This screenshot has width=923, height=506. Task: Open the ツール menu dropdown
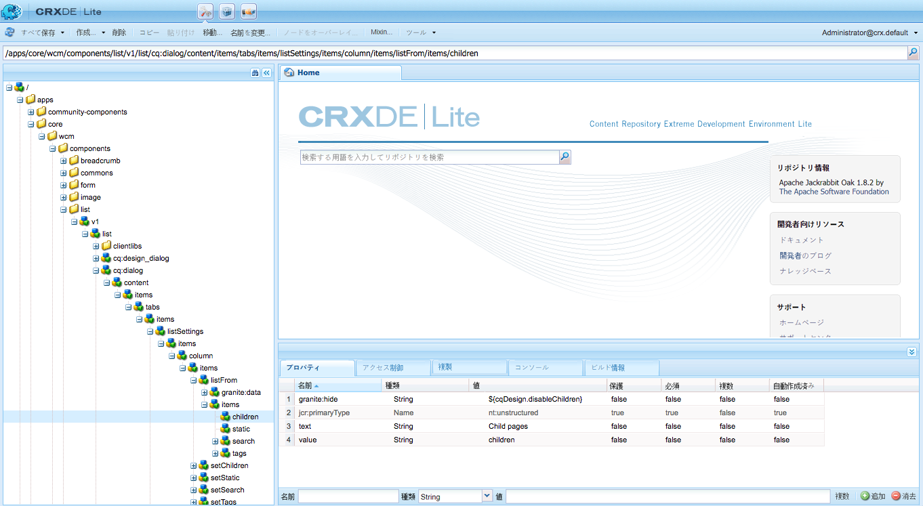434,33
